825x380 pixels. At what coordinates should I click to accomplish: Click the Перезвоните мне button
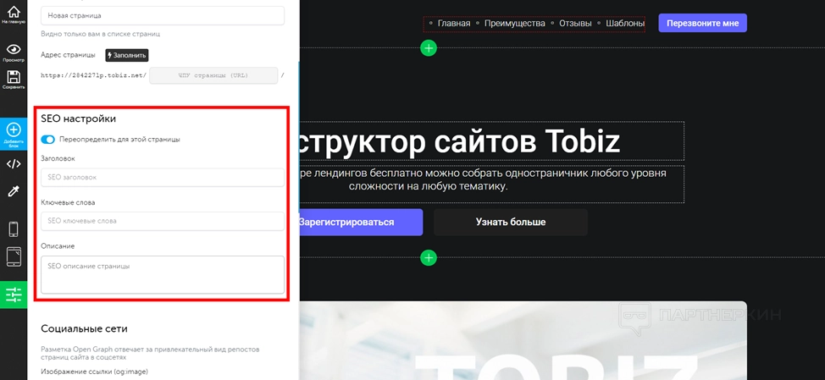click(702, 23)
